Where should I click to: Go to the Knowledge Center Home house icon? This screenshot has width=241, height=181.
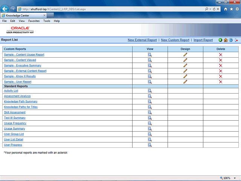pos(226,40)
